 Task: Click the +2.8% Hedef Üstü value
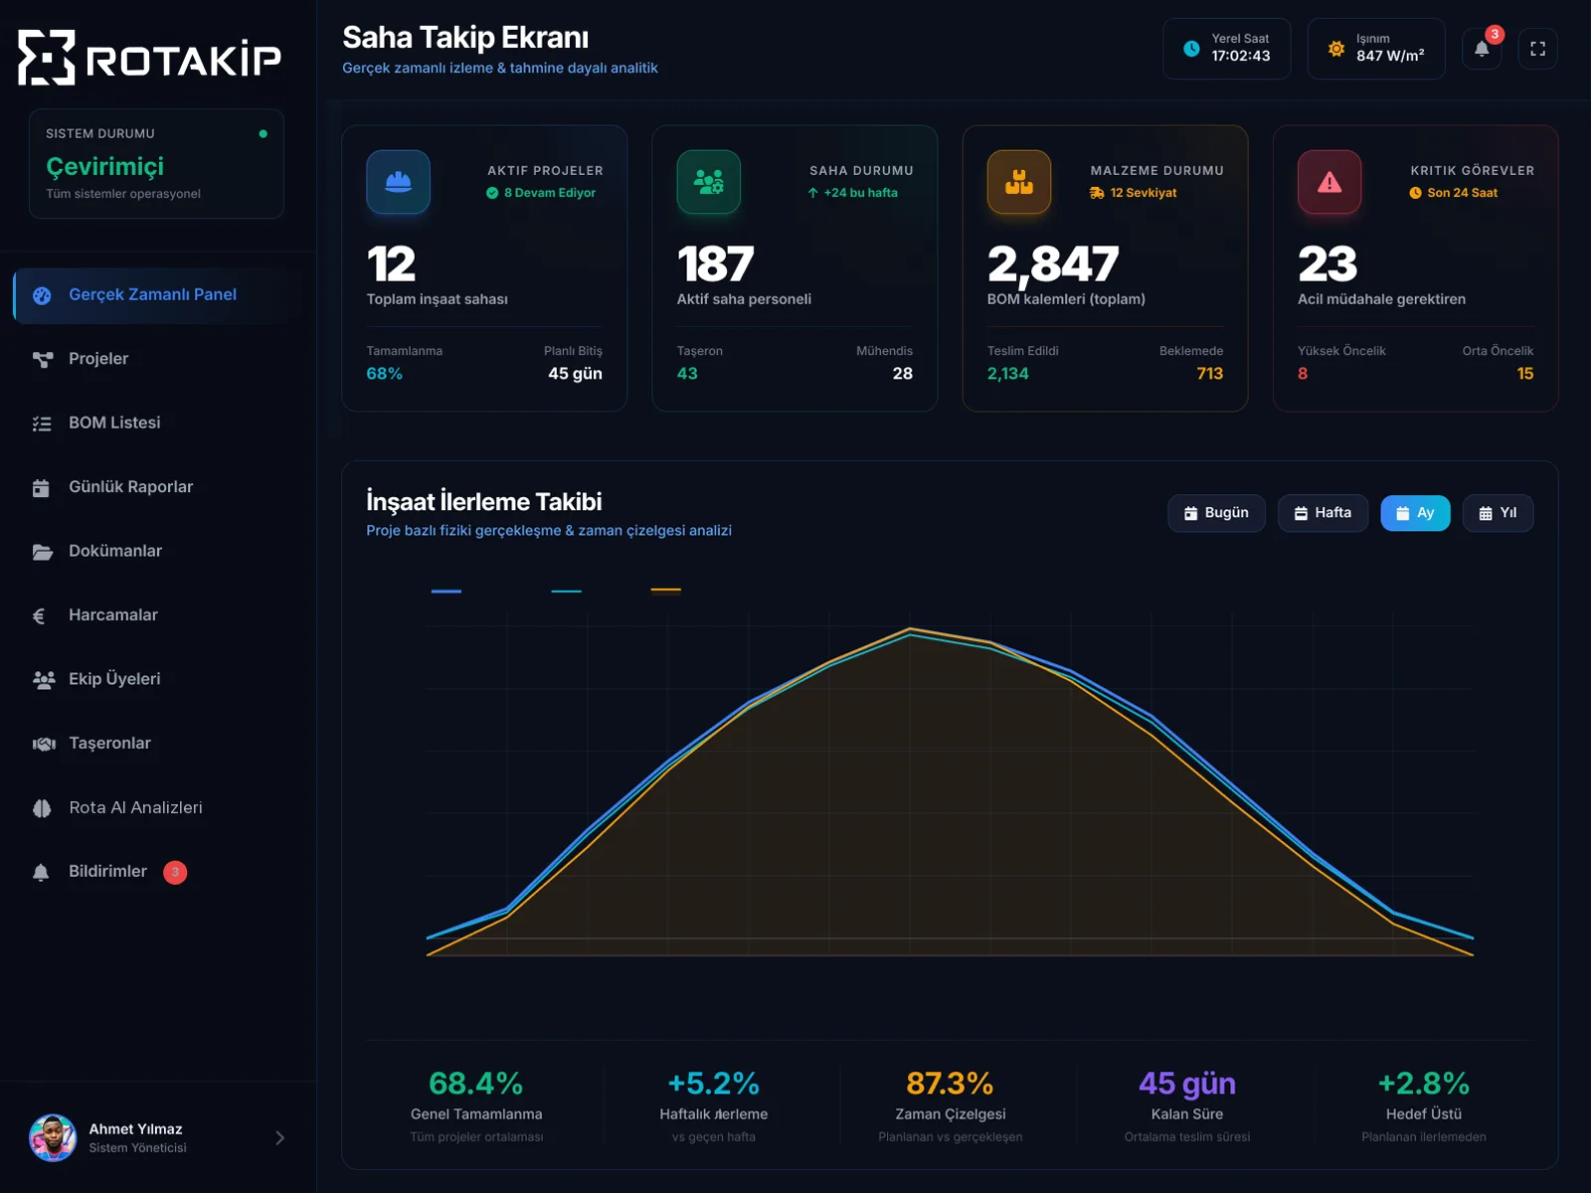[x=1424, y=1083]
